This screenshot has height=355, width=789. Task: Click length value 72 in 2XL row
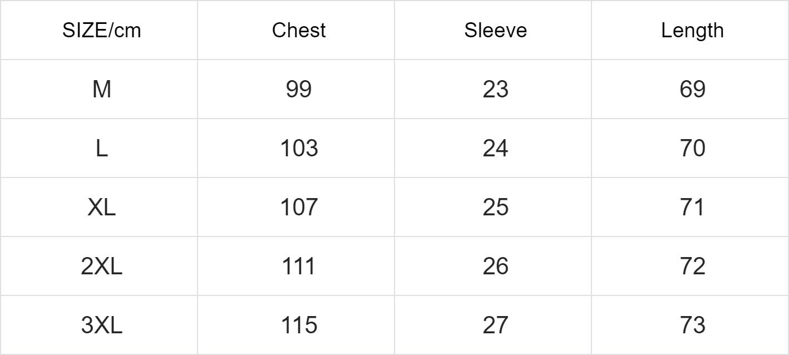[x=692, y=267]
